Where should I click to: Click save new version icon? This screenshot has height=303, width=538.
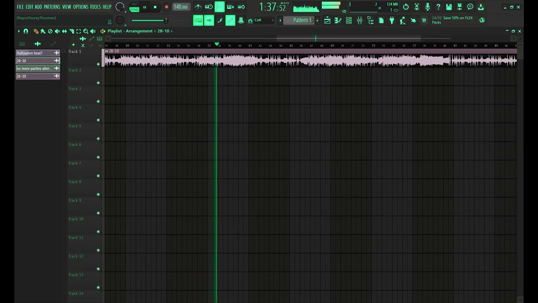tap(459, 7)
